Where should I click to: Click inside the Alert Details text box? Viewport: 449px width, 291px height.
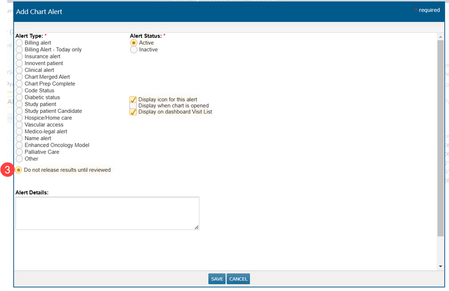tap(107, 213)
